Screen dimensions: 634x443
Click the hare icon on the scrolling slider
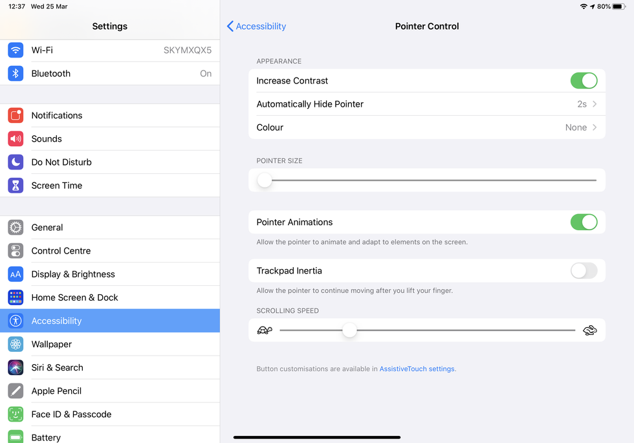(589, 330)
